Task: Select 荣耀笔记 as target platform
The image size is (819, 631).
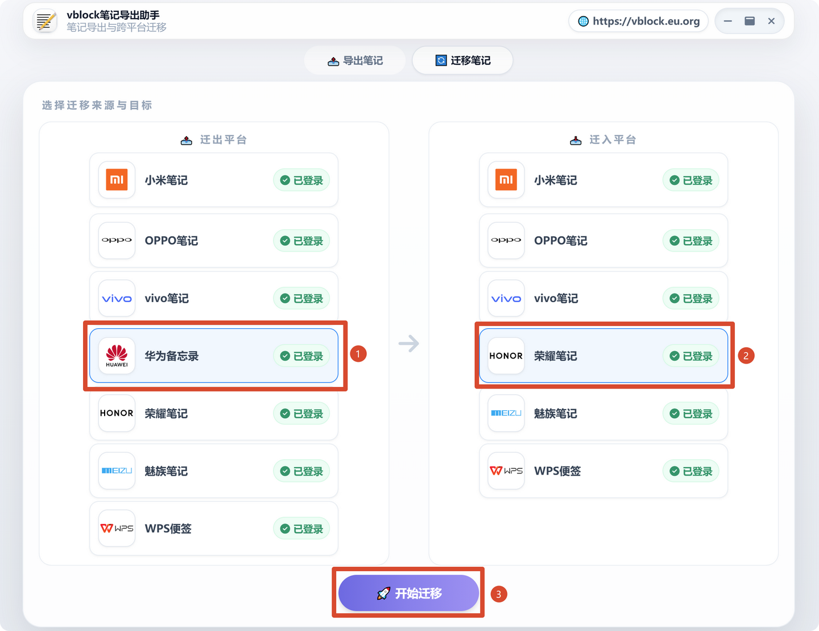Action: point(603,356)
